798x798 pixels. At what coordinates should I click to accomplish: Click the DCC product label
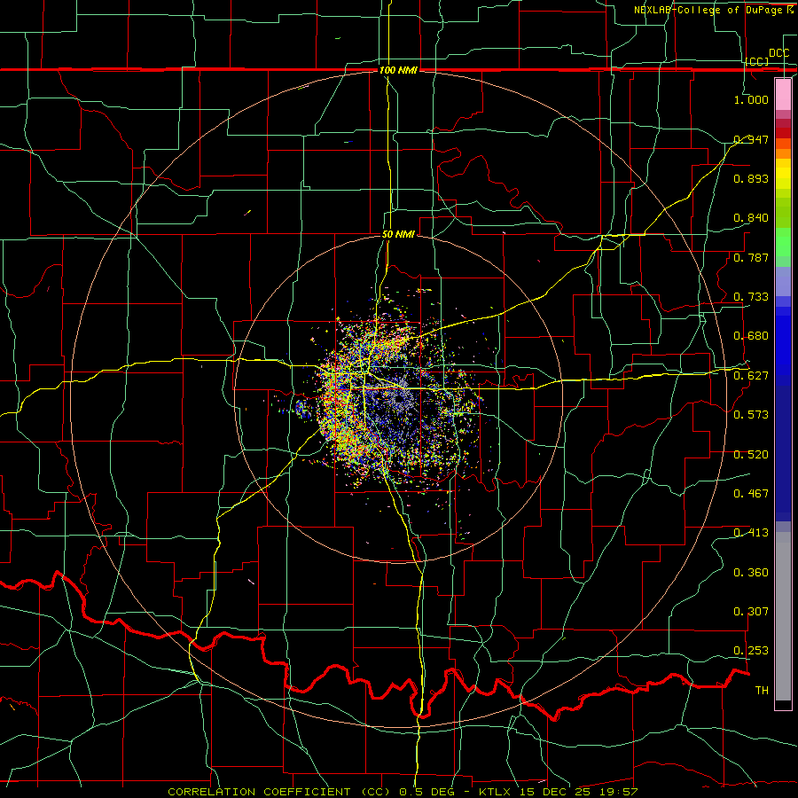(x=778, y=53)
